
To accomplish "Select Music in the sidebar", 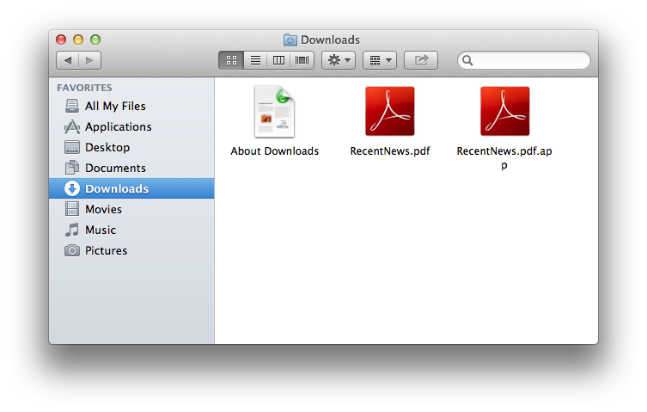I will [101, 230].
